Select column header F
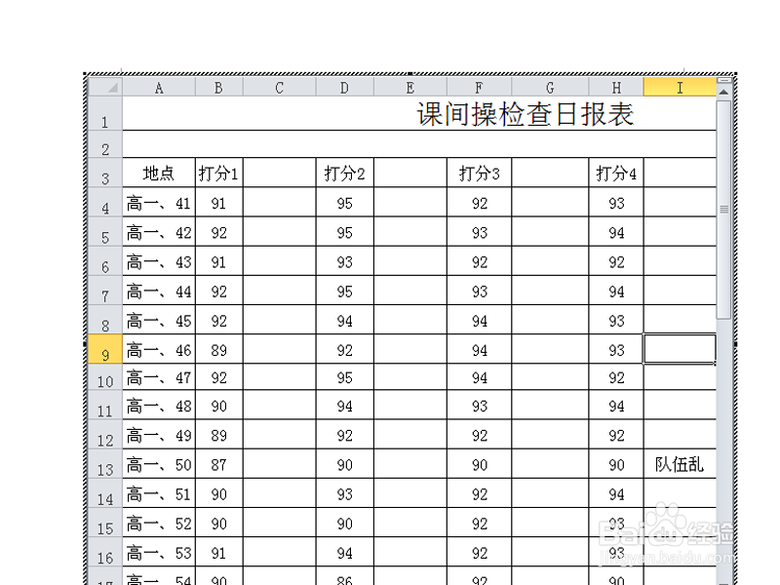This screenshot has width=780, height=585. 479,87
